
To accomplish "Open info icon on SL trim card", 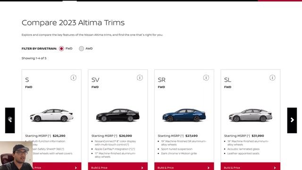I will point(272,77).
